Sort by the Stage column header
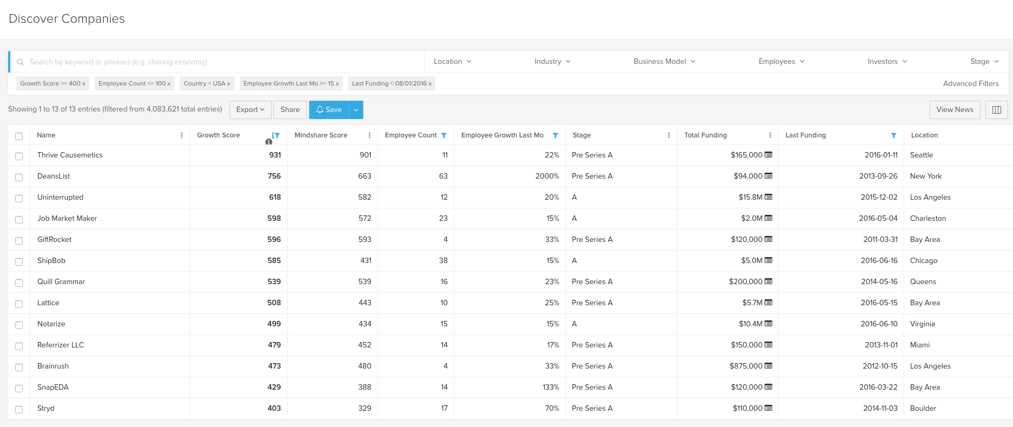 tap(581, 135)
